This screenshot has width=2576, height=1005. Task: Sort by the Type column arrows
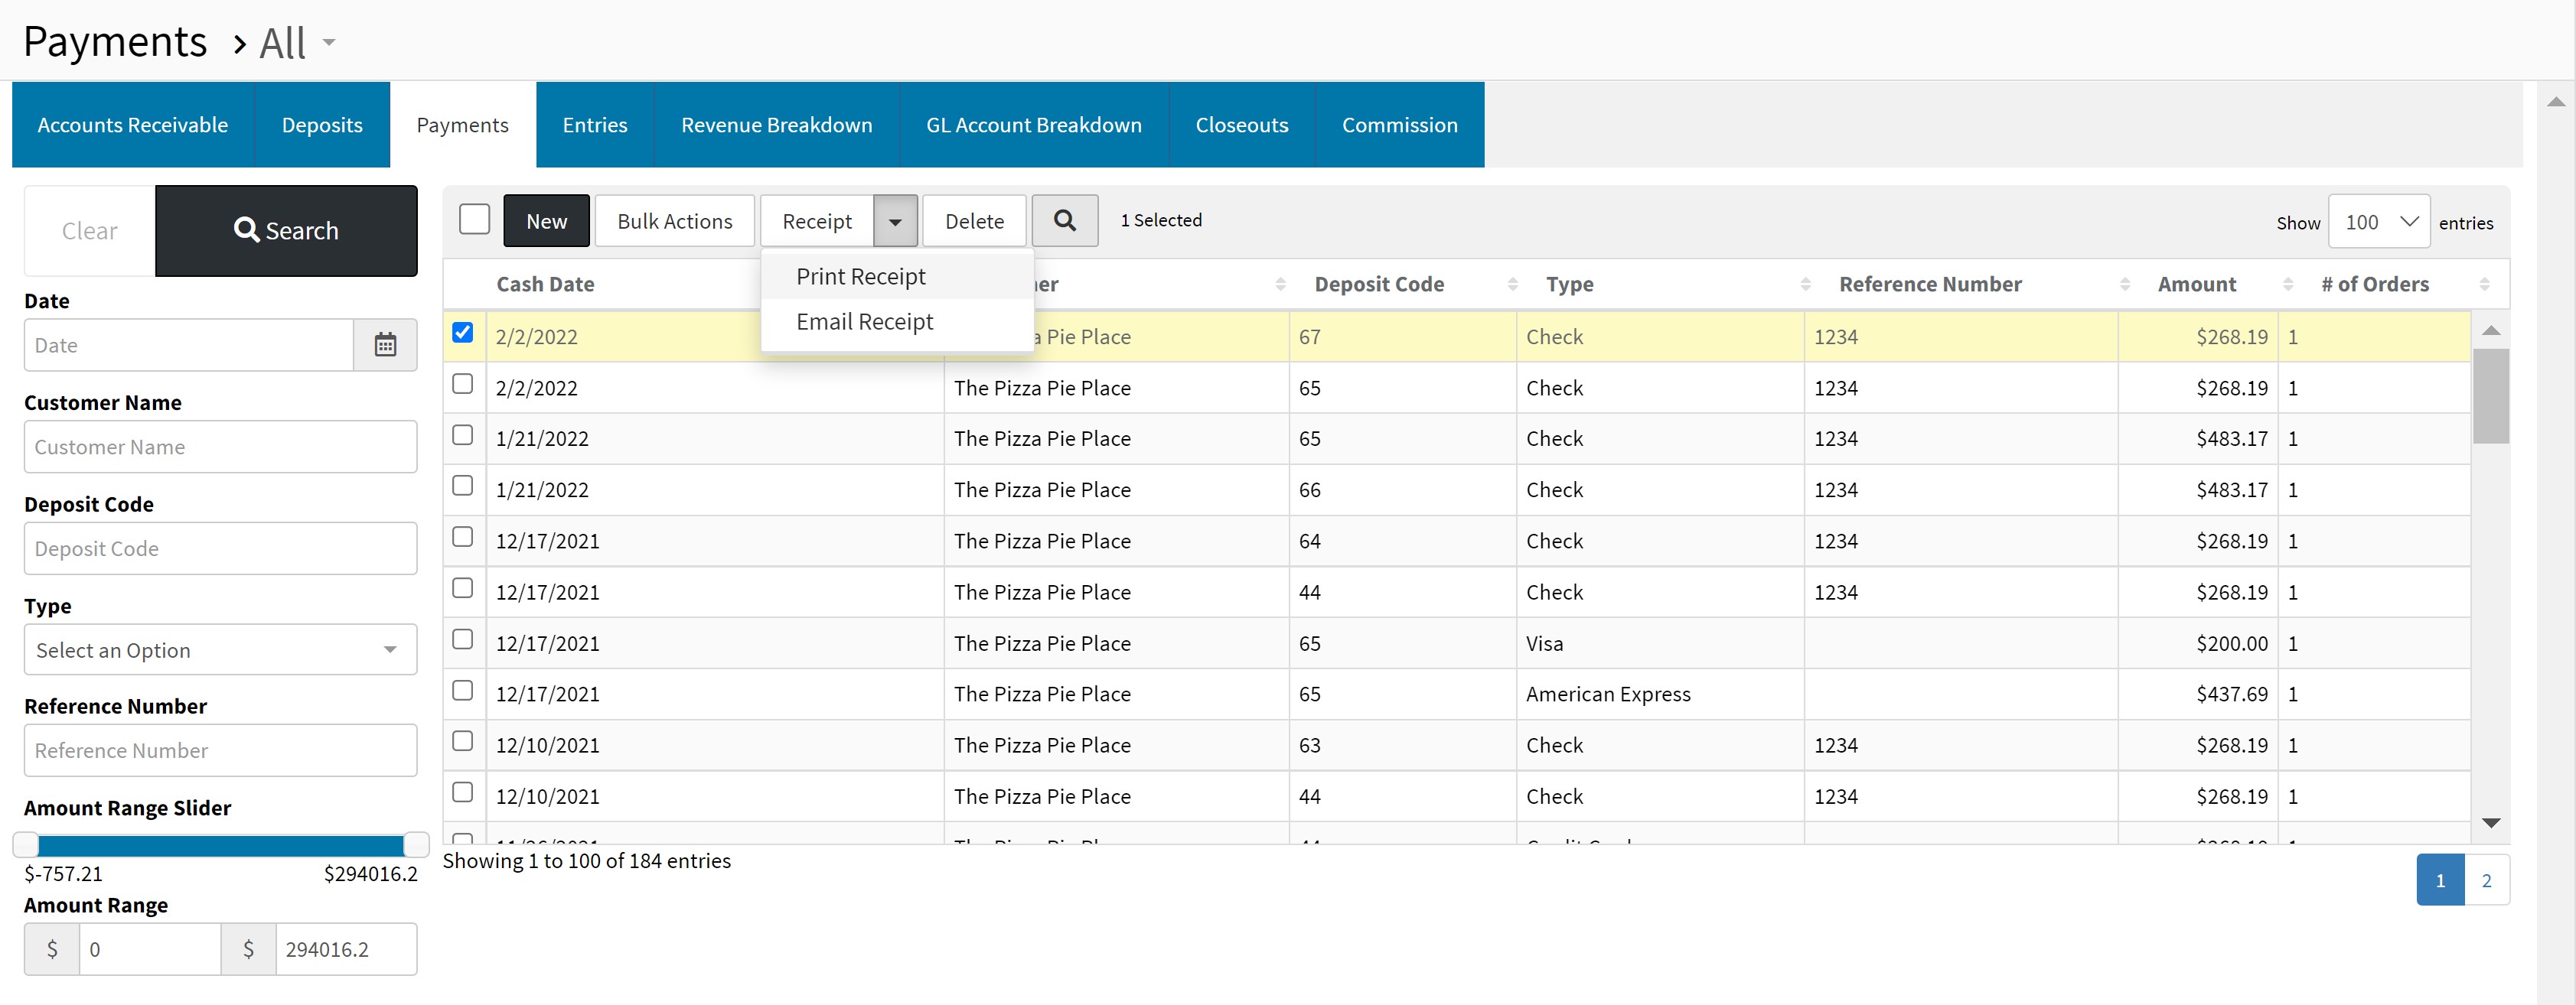tap(1805, 285)
